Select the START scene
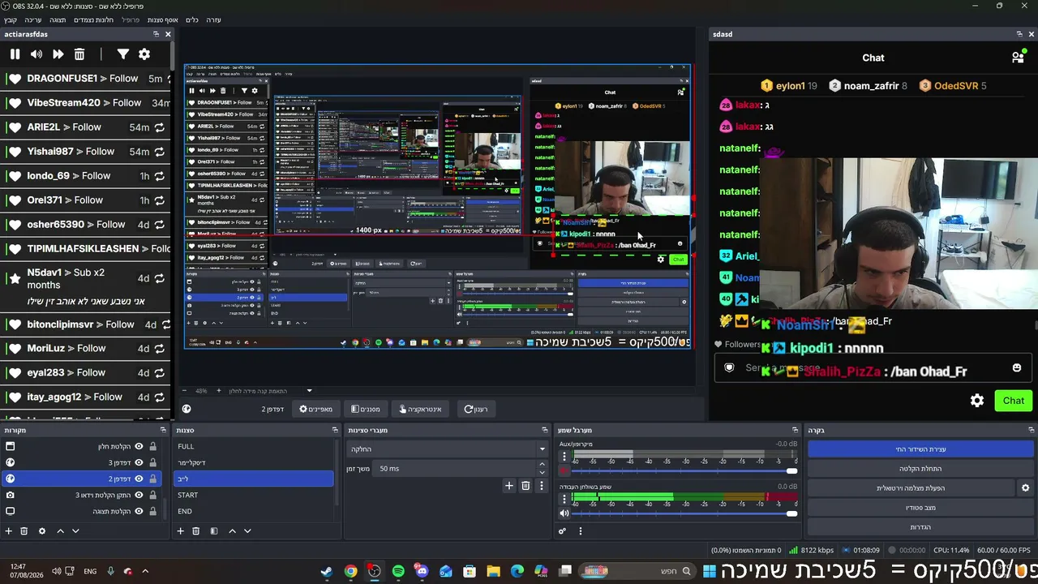 pos(253,495)
